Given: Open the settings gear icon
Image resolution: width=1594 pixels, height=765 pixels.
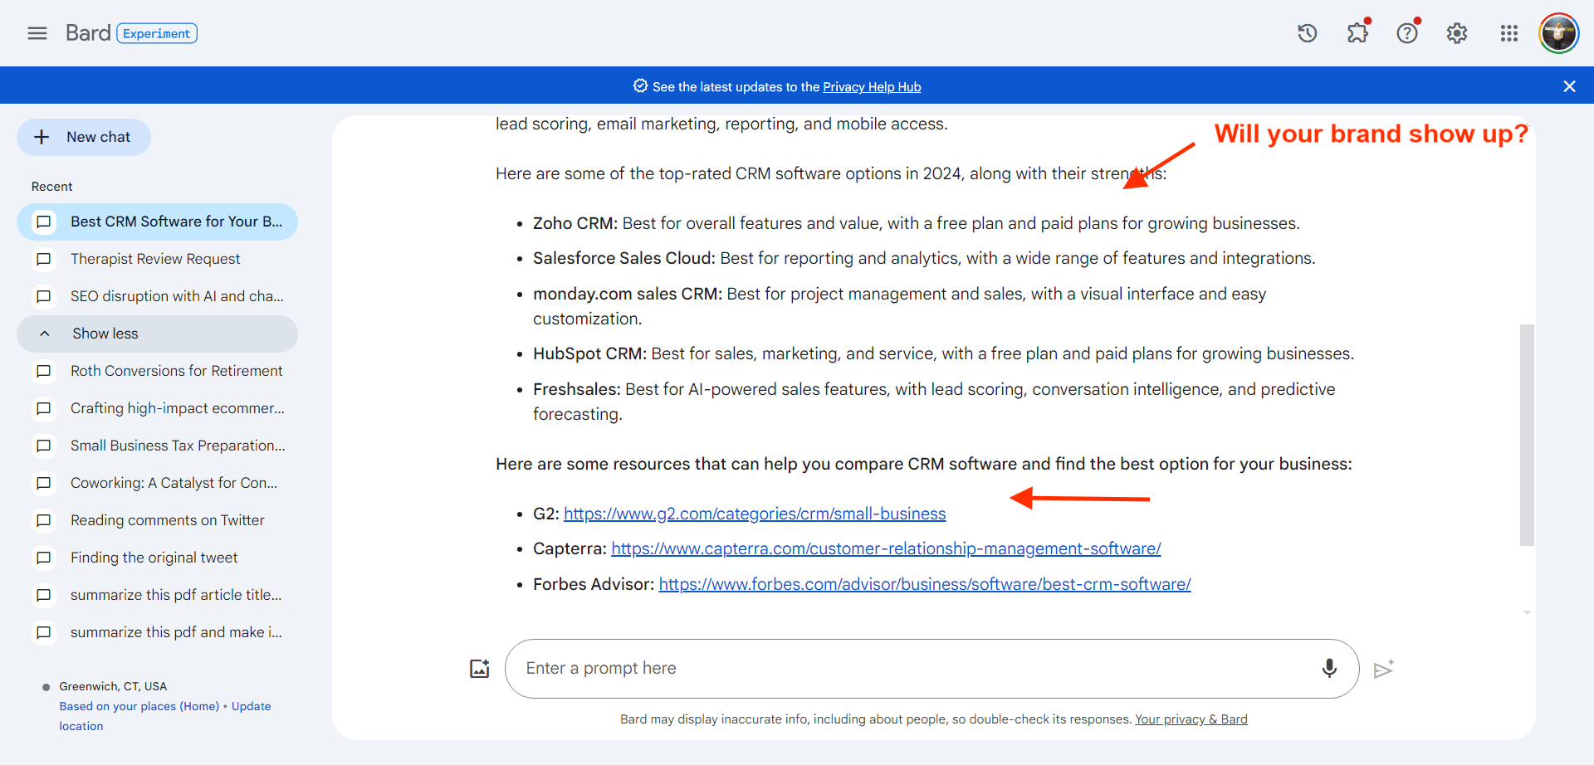Looking at the screenshot, I should [x=1457, y=33].
